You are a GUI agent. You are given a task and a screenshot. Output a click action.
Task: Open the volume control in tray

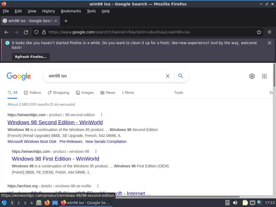(x=235, y=203)
